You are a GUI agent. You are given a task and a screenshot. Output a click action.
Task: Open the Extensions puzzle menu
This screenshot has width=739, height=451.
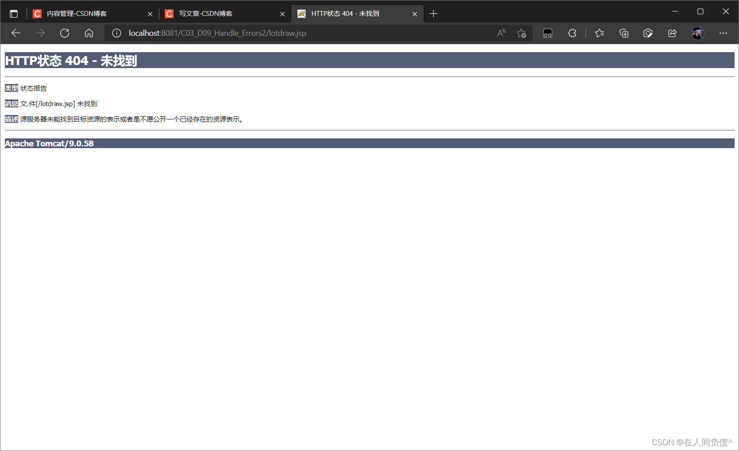(x=572, y=33)
